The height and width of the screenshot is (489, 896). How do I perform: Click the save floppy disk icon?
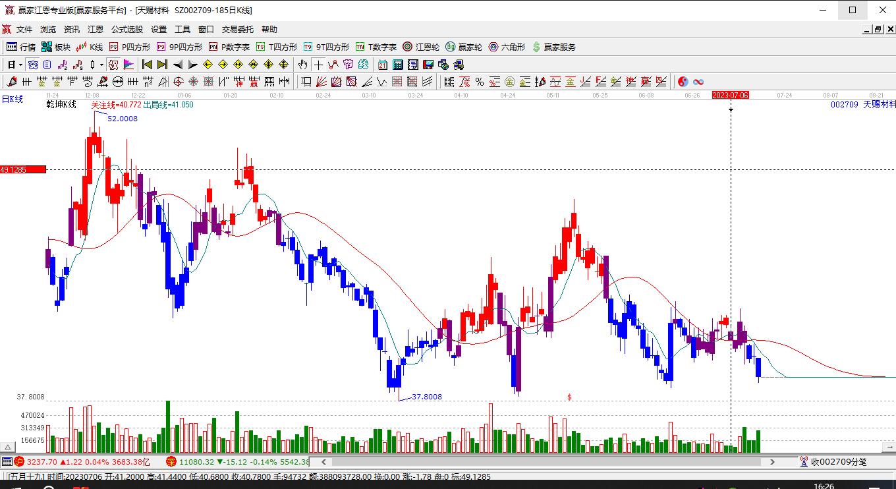(428, 65)
